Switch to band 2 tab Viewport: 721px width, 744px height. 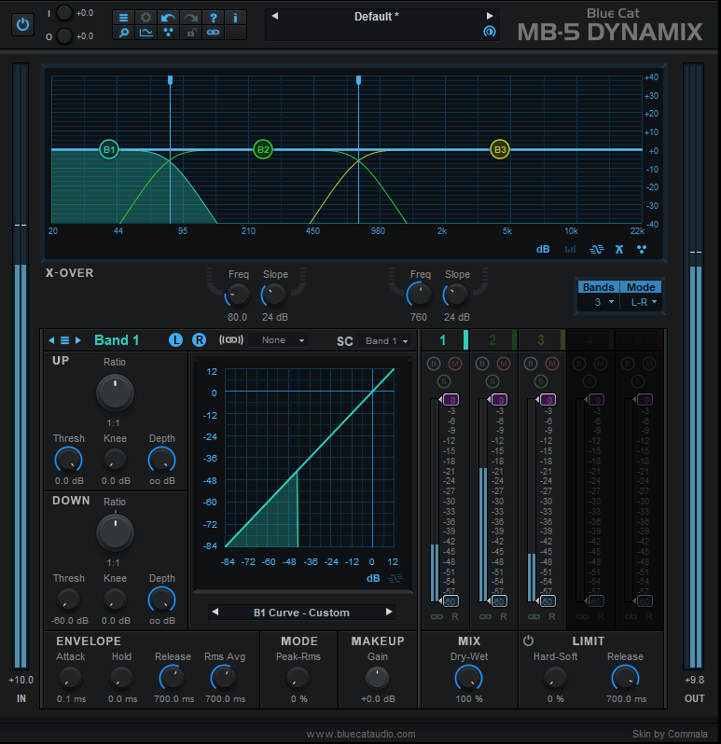pyautogui.click(x=492, y=340)
